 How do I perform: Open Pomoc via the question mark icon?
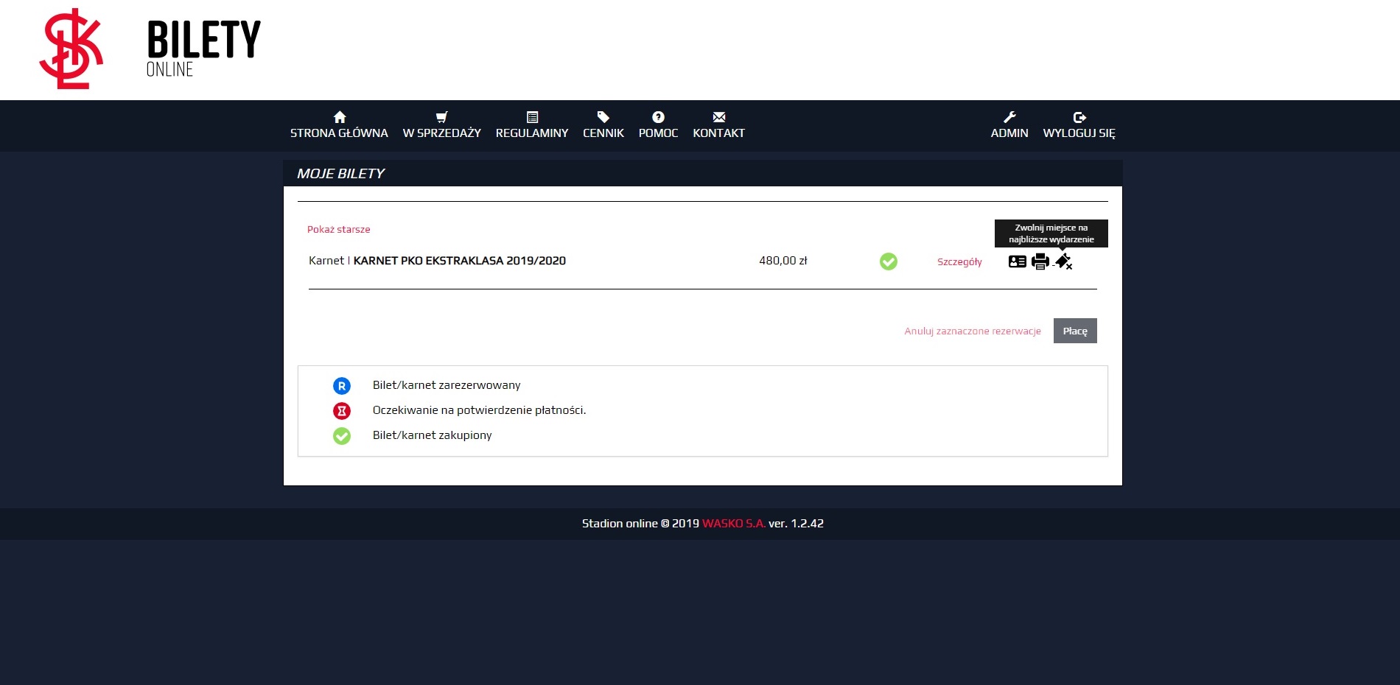click(x=658, y=117)
